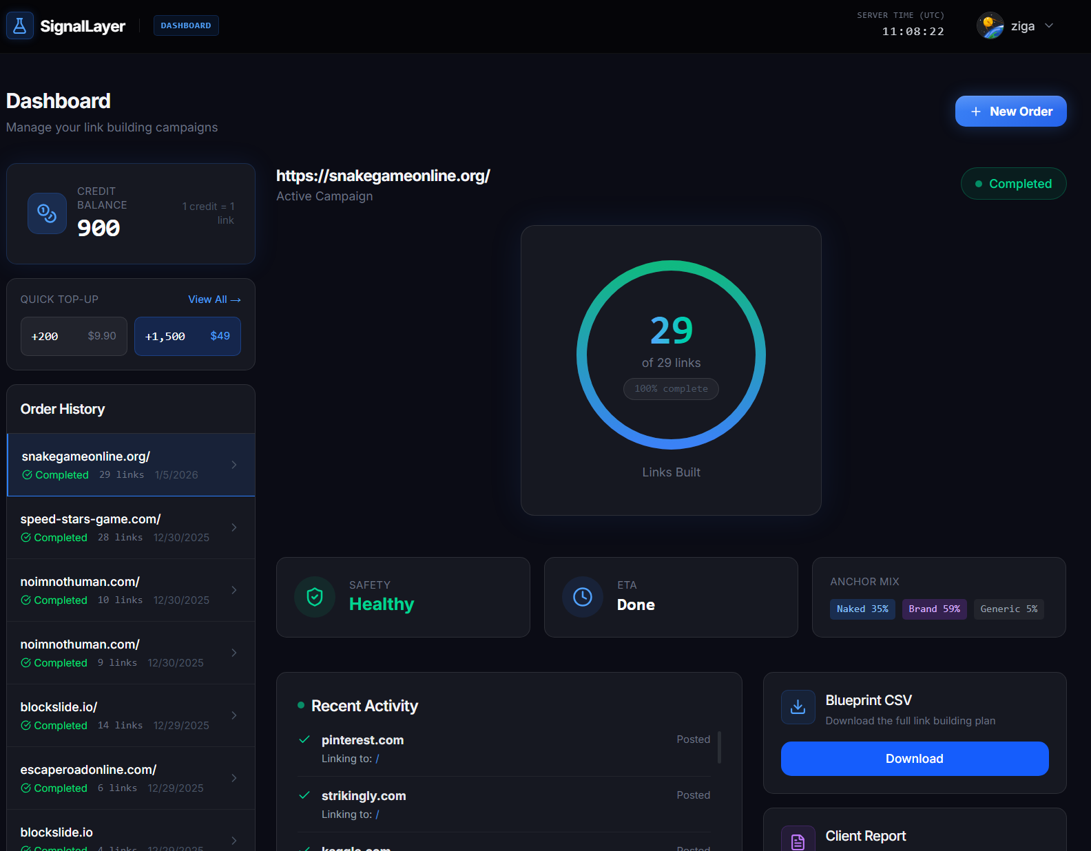Screen dimensions: 1091x851
Task: Select the +1,500 credits $49 top-up
Action: coord(187,336)
